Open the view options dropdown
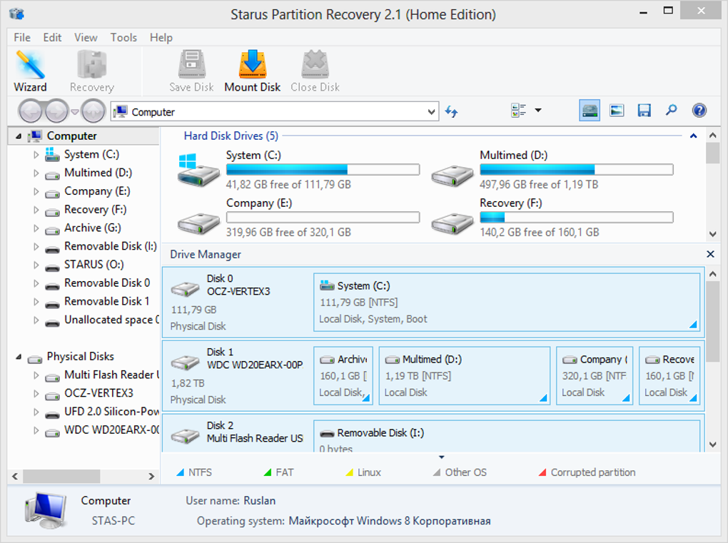 [x=537, y=111]
